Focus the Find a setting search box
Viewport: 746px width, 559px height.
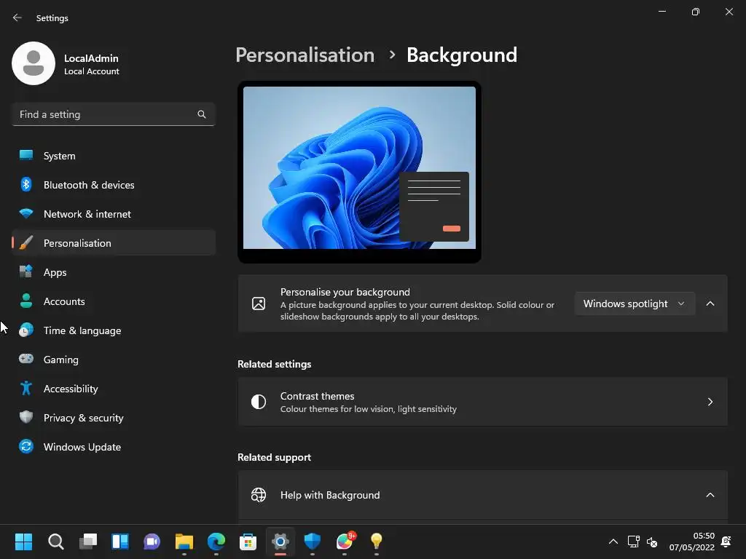[x=113, y=114]
